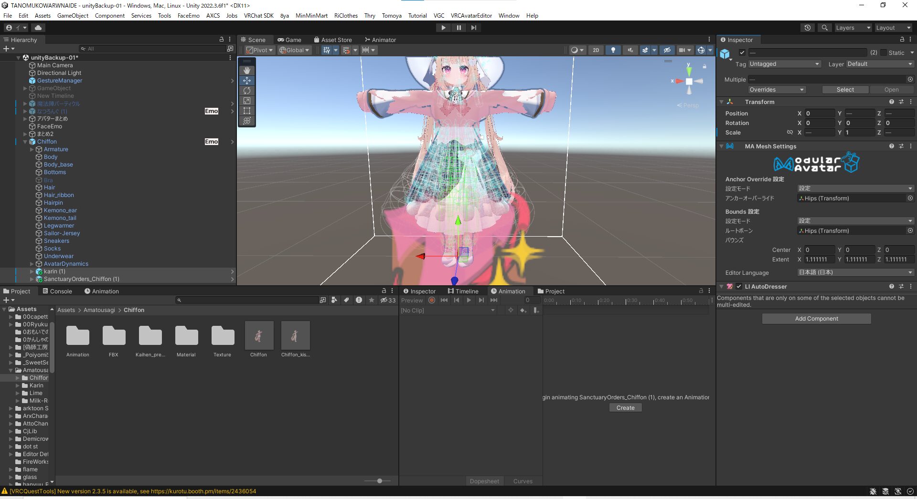This screenshot has width=917, height=499.
Task: Click the Add Component button
Action: click(x=816, y=318)
